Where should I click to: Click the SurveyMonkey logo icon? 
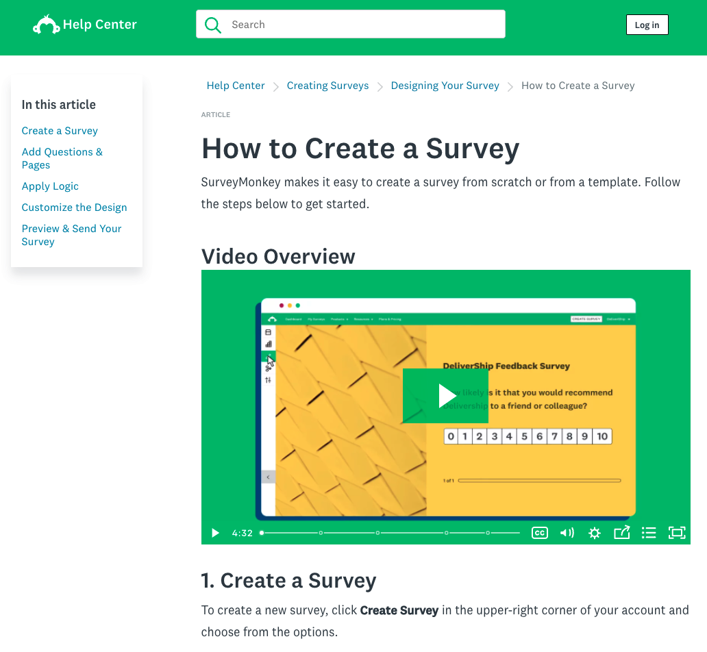[x=46, y=25]
